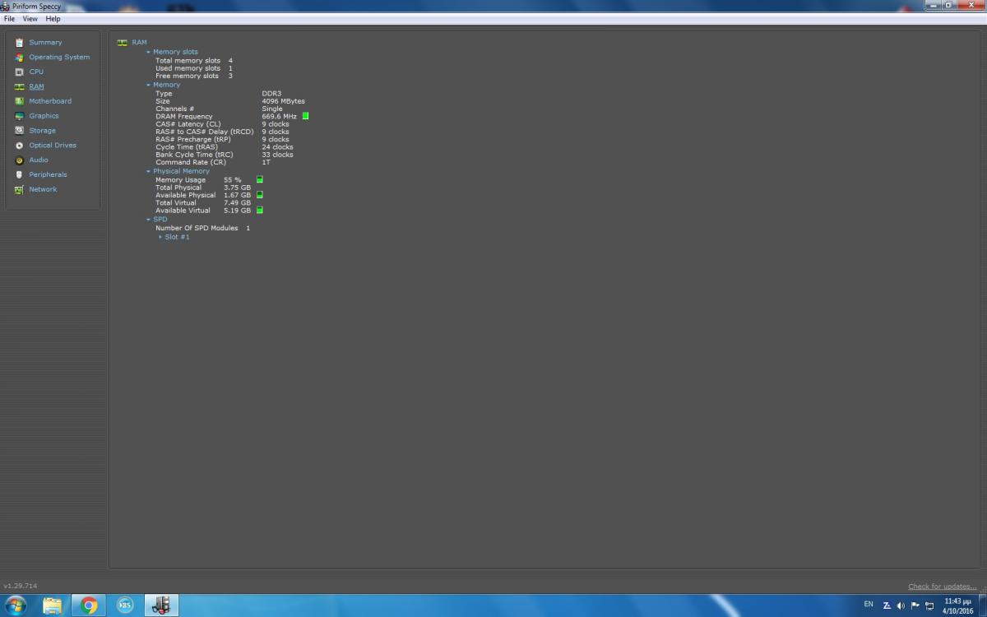This screenshot has height=617, width=987.
Task: Click the '3.75 GB' total physical value
Action: (x=238, y=188)
